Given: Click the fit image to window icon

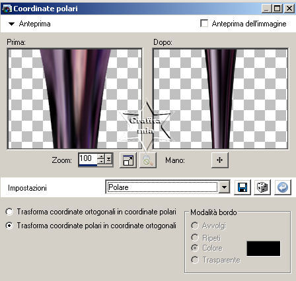Looking at the screenshot, I should (128, 160).
